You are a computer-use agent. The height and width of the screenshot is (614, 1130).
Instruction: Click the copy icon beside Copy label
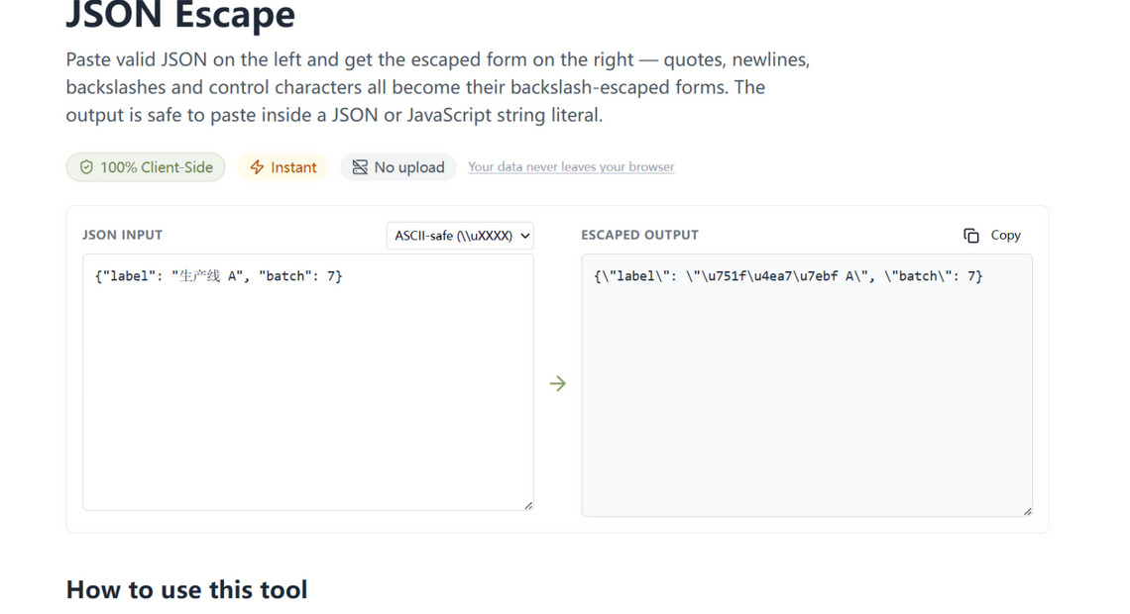coord(970,236)
